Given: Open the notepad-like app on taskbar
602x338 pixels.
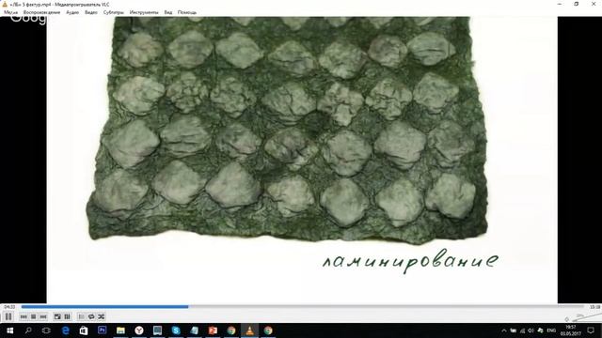Looking at the screenshot, I should (195, 330).
